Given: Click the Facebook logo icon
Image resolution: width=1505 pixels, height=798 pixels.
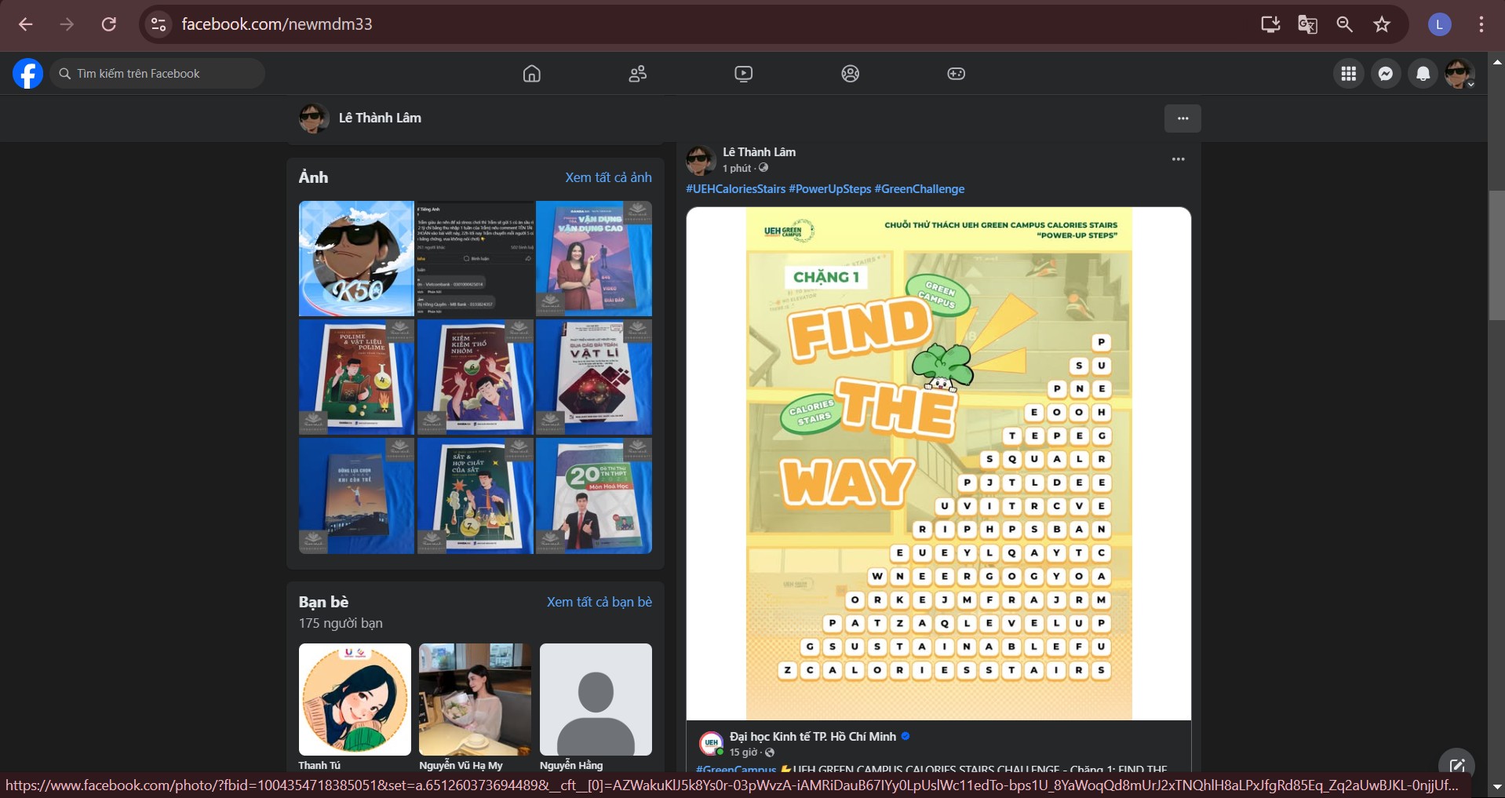Looking at the screenshot, I should 27,74.
